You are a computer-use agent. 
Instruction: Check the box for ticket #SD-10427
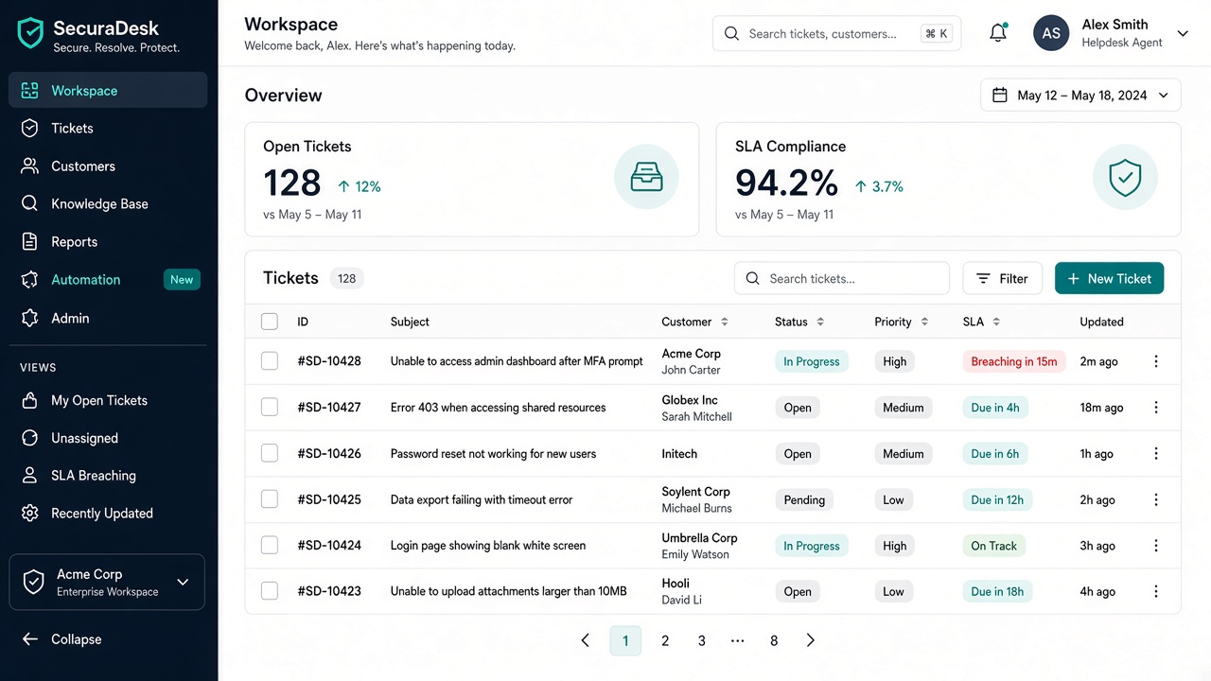(x=270, y=408)
